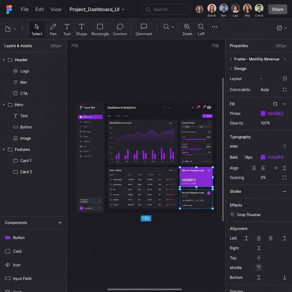Collapse the Stroke section minus toggle
This screenshot has width=292, height=292.
click(x=284, y=191)
